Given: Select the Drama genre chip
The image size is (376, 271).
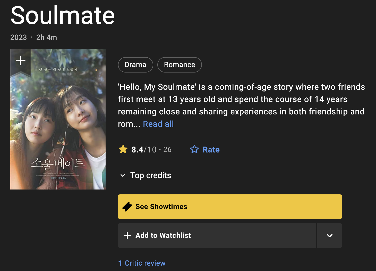Looking at the screenshot, I should [135, 65].
